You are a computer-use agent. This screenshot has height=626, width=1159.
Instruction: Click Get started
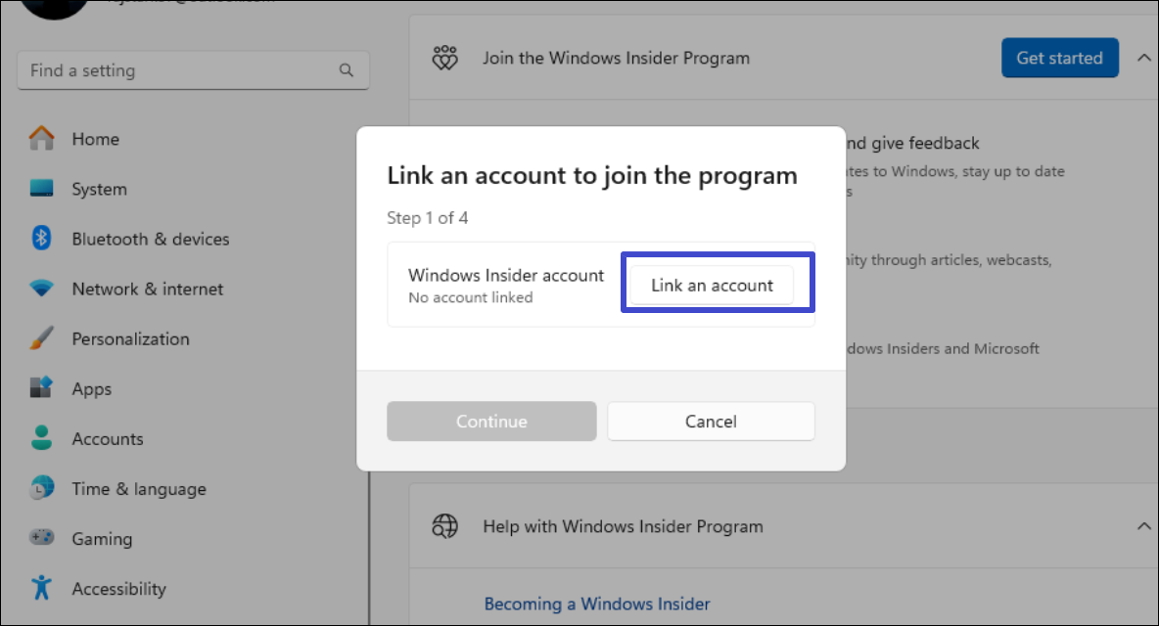click(x=1059, y=58)
